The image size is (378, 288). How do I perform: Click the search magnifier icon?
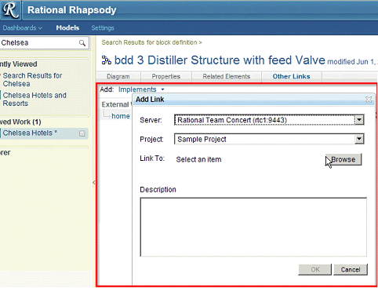82,43
